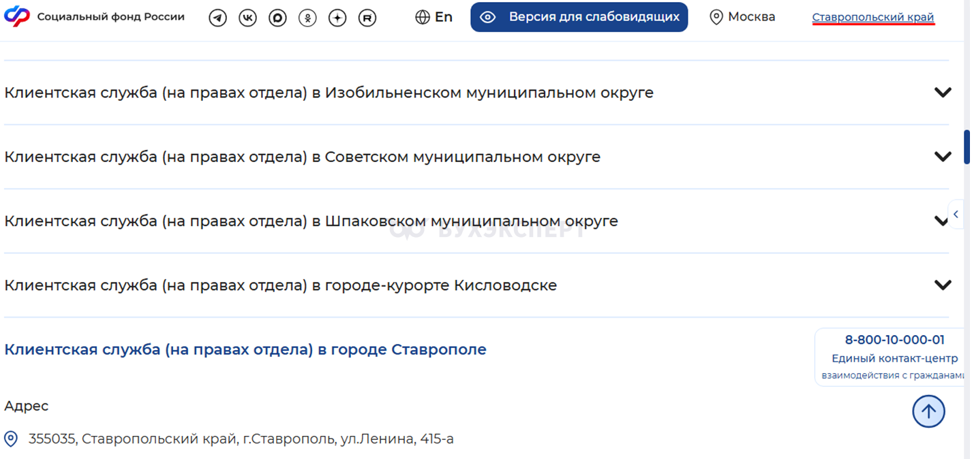Click the location pin next to Москва
972x459 pixels.
[716, 17]
